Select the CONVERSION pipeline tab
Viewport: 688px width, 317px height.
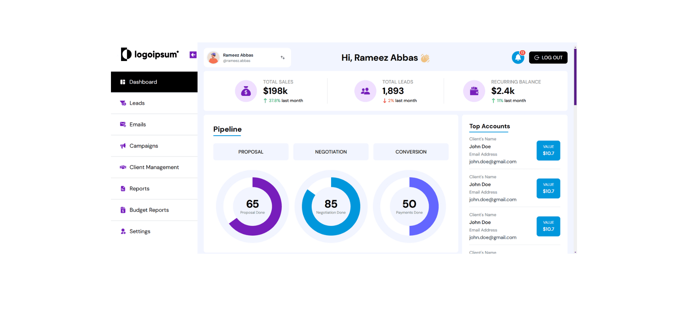[x=411, y=152]
